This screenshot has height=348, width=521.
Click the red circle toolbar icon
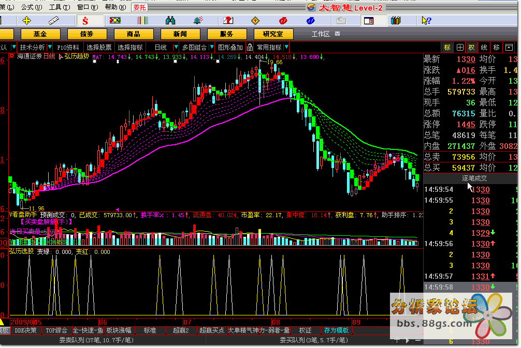coord(283,21)
